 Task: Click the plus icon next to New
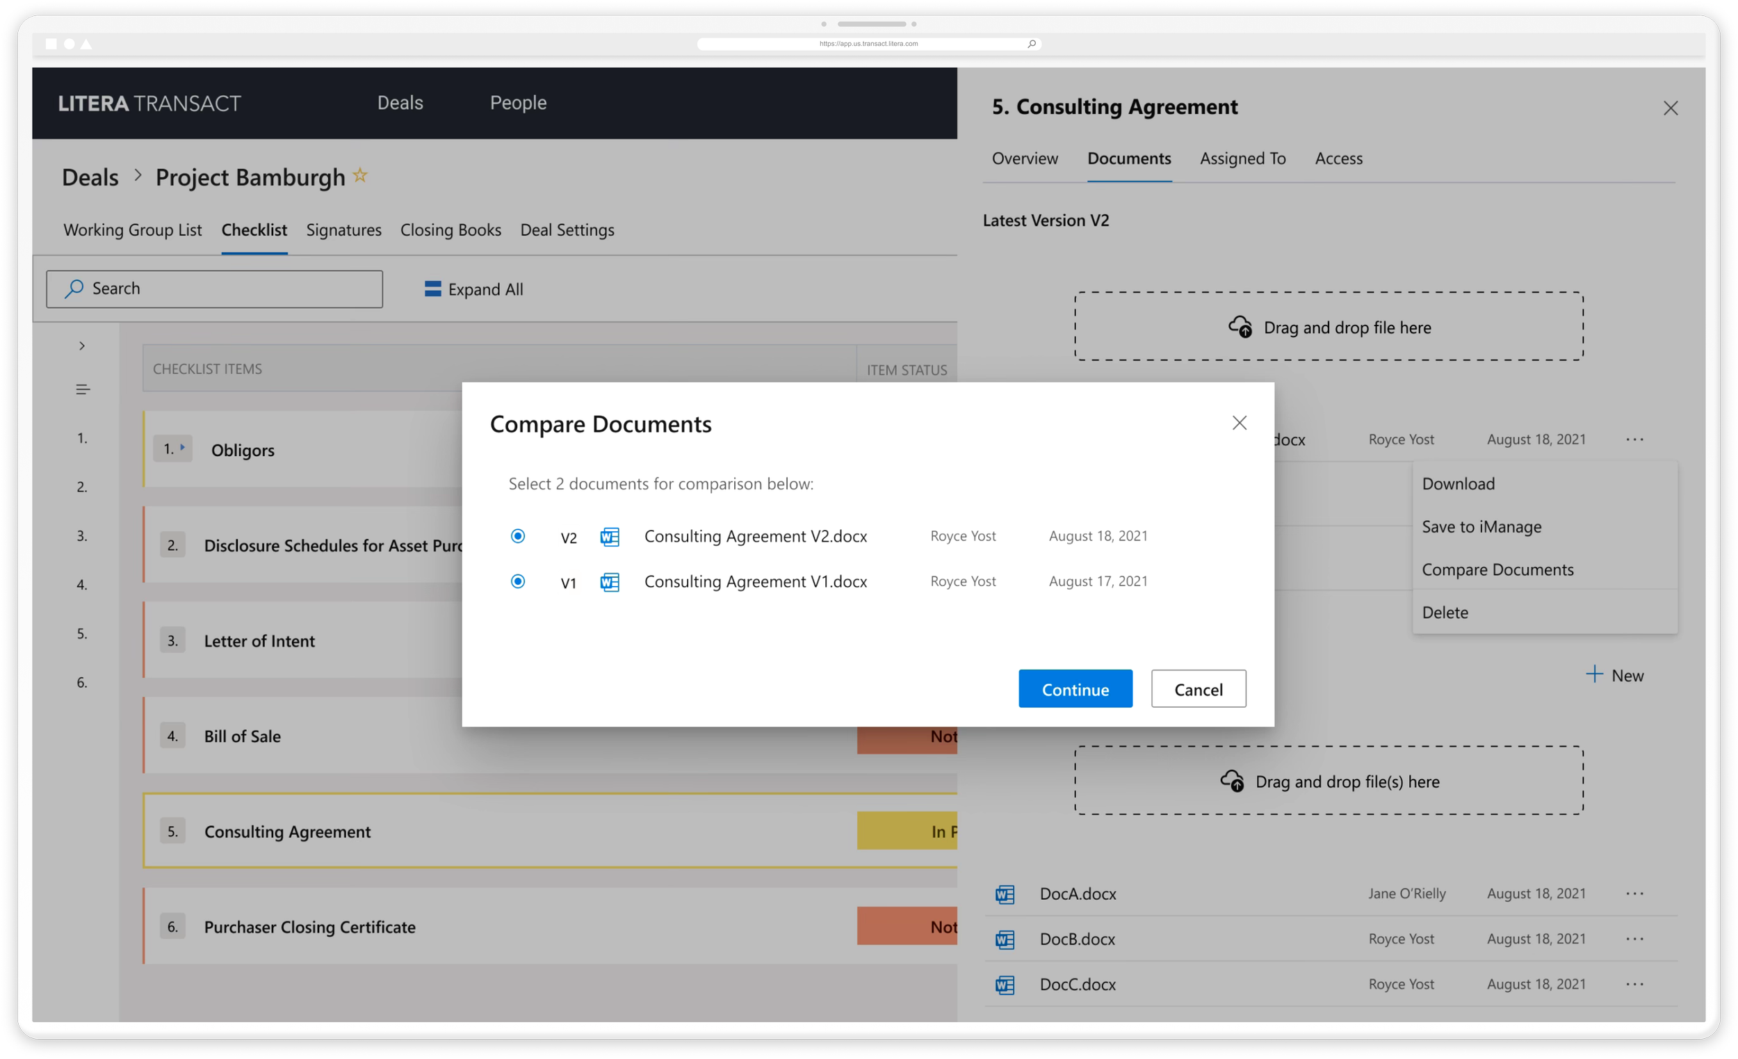click(1593, 674)
